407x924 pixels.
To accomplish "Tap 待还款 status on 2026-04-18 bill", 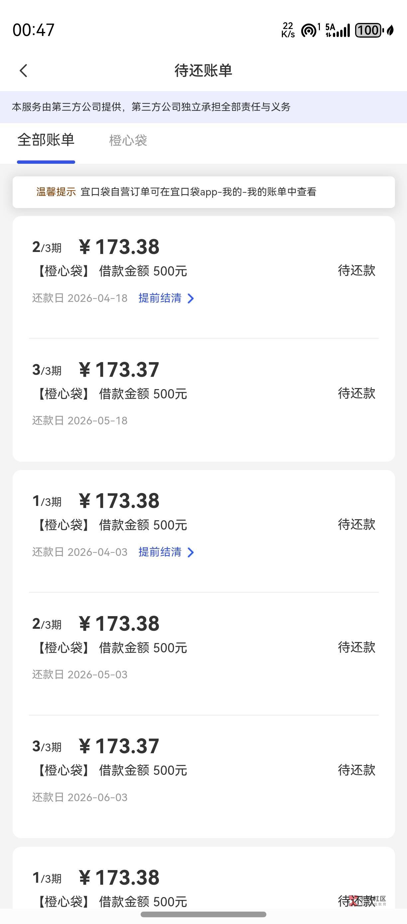I will click(356, 271).
